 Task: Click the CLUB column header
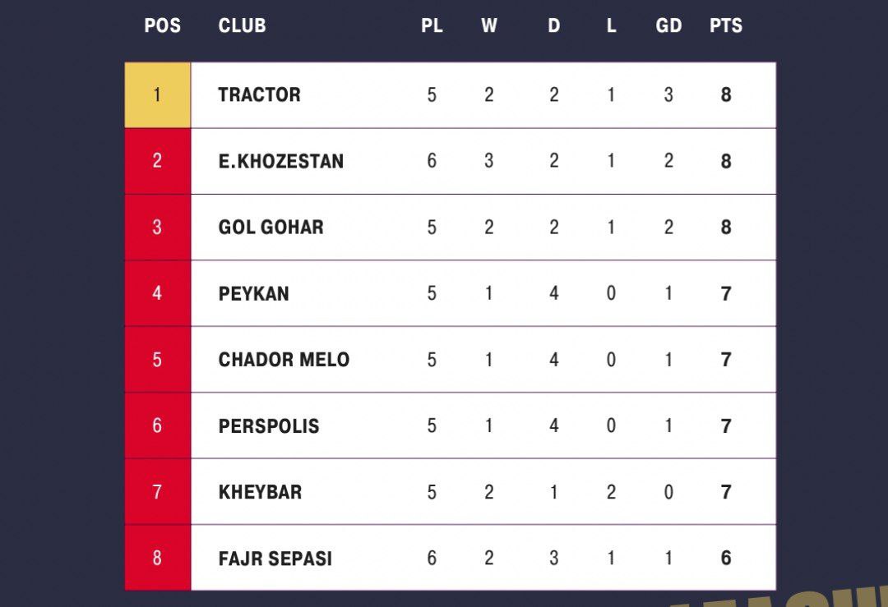[242, 25]
